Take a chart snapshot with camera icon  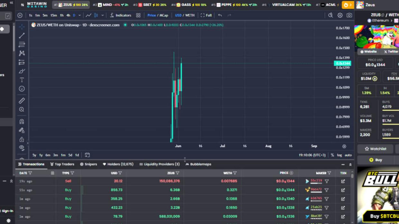tap(349, 15)
